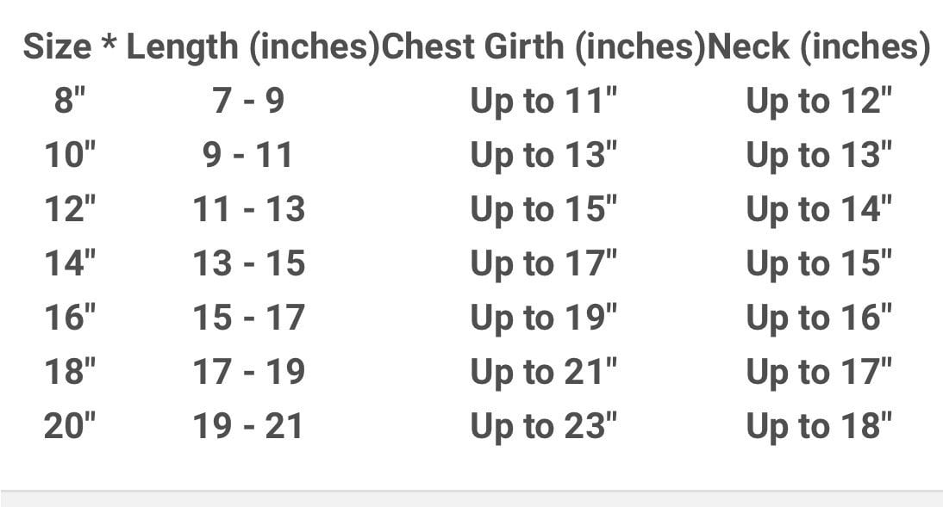Viewport: 943px width, 507px height.
Task: Click neck "Up to 12"" cell
Action: tap(819, 102)
